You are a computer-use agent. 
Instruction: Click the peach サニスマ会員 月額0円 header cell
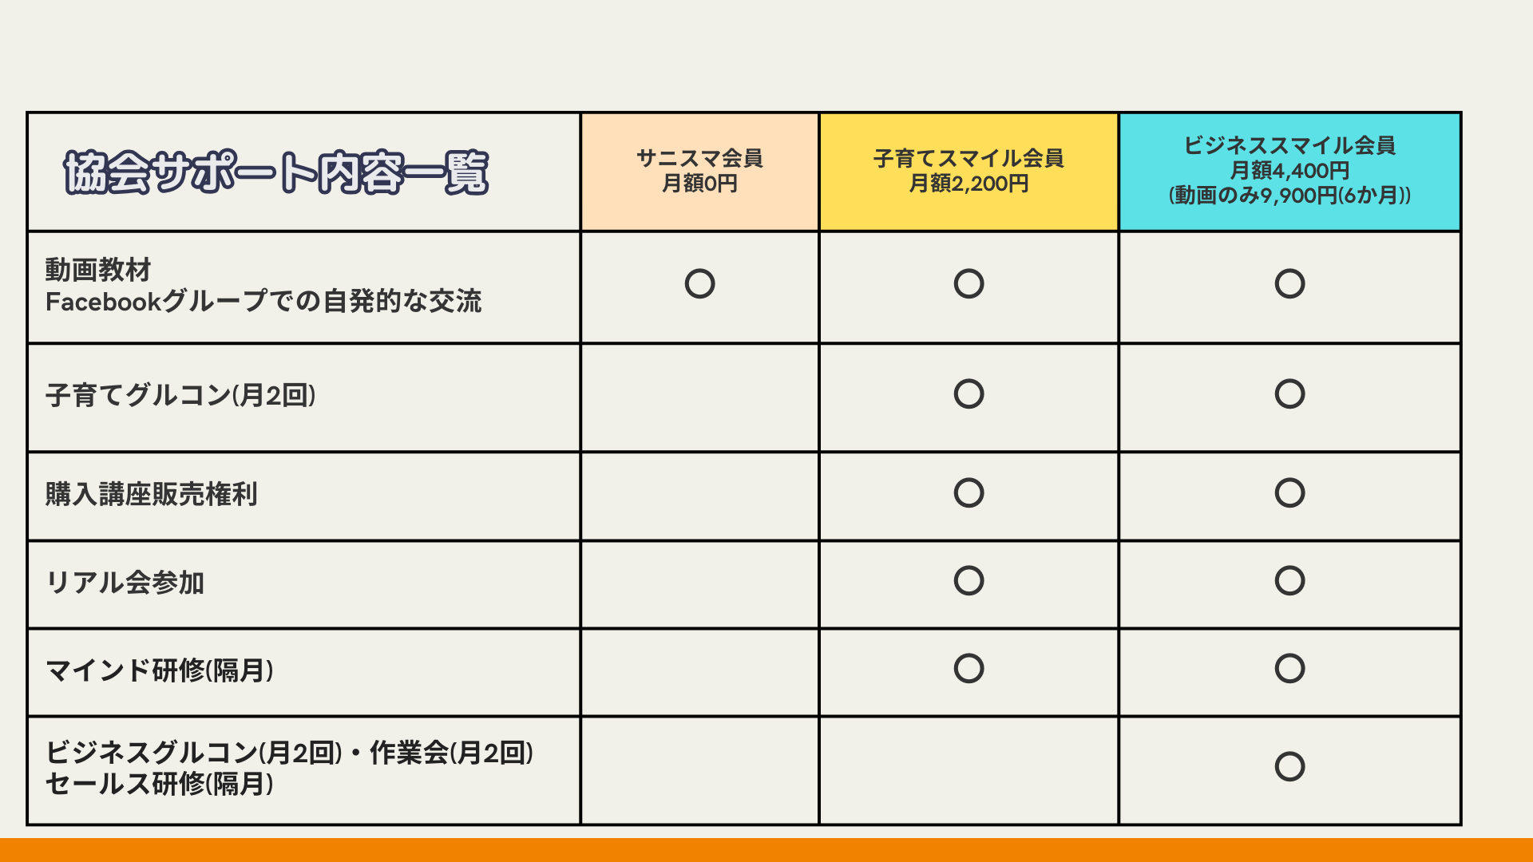click(699, 172)
